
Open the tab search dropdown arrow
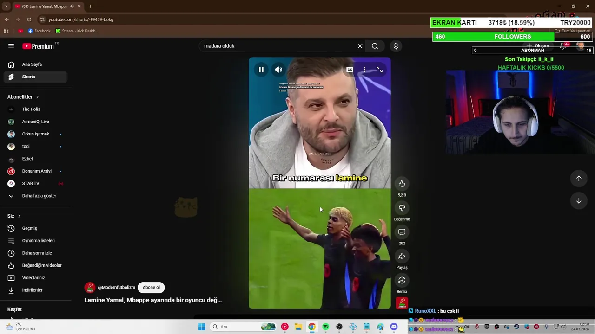5,6
